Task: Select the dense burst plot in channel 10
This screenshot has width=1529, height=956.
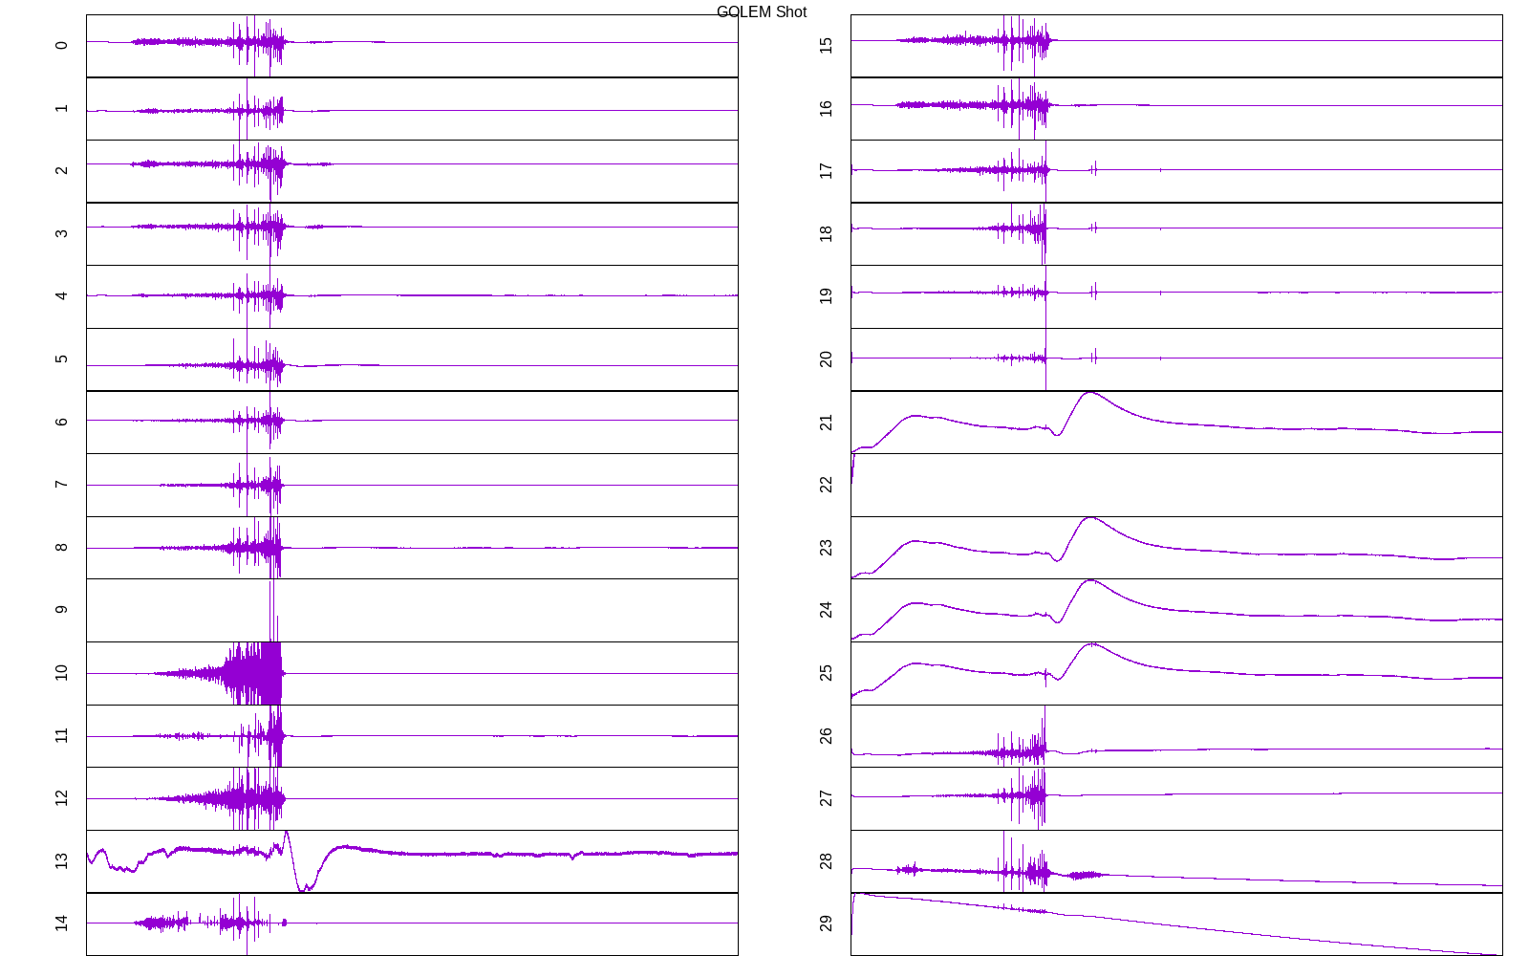Action: pos(254,673)
